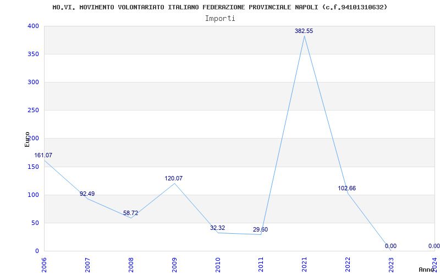Click the 382.55 peak data label
440x275 pixels.
tap(304, 31)
